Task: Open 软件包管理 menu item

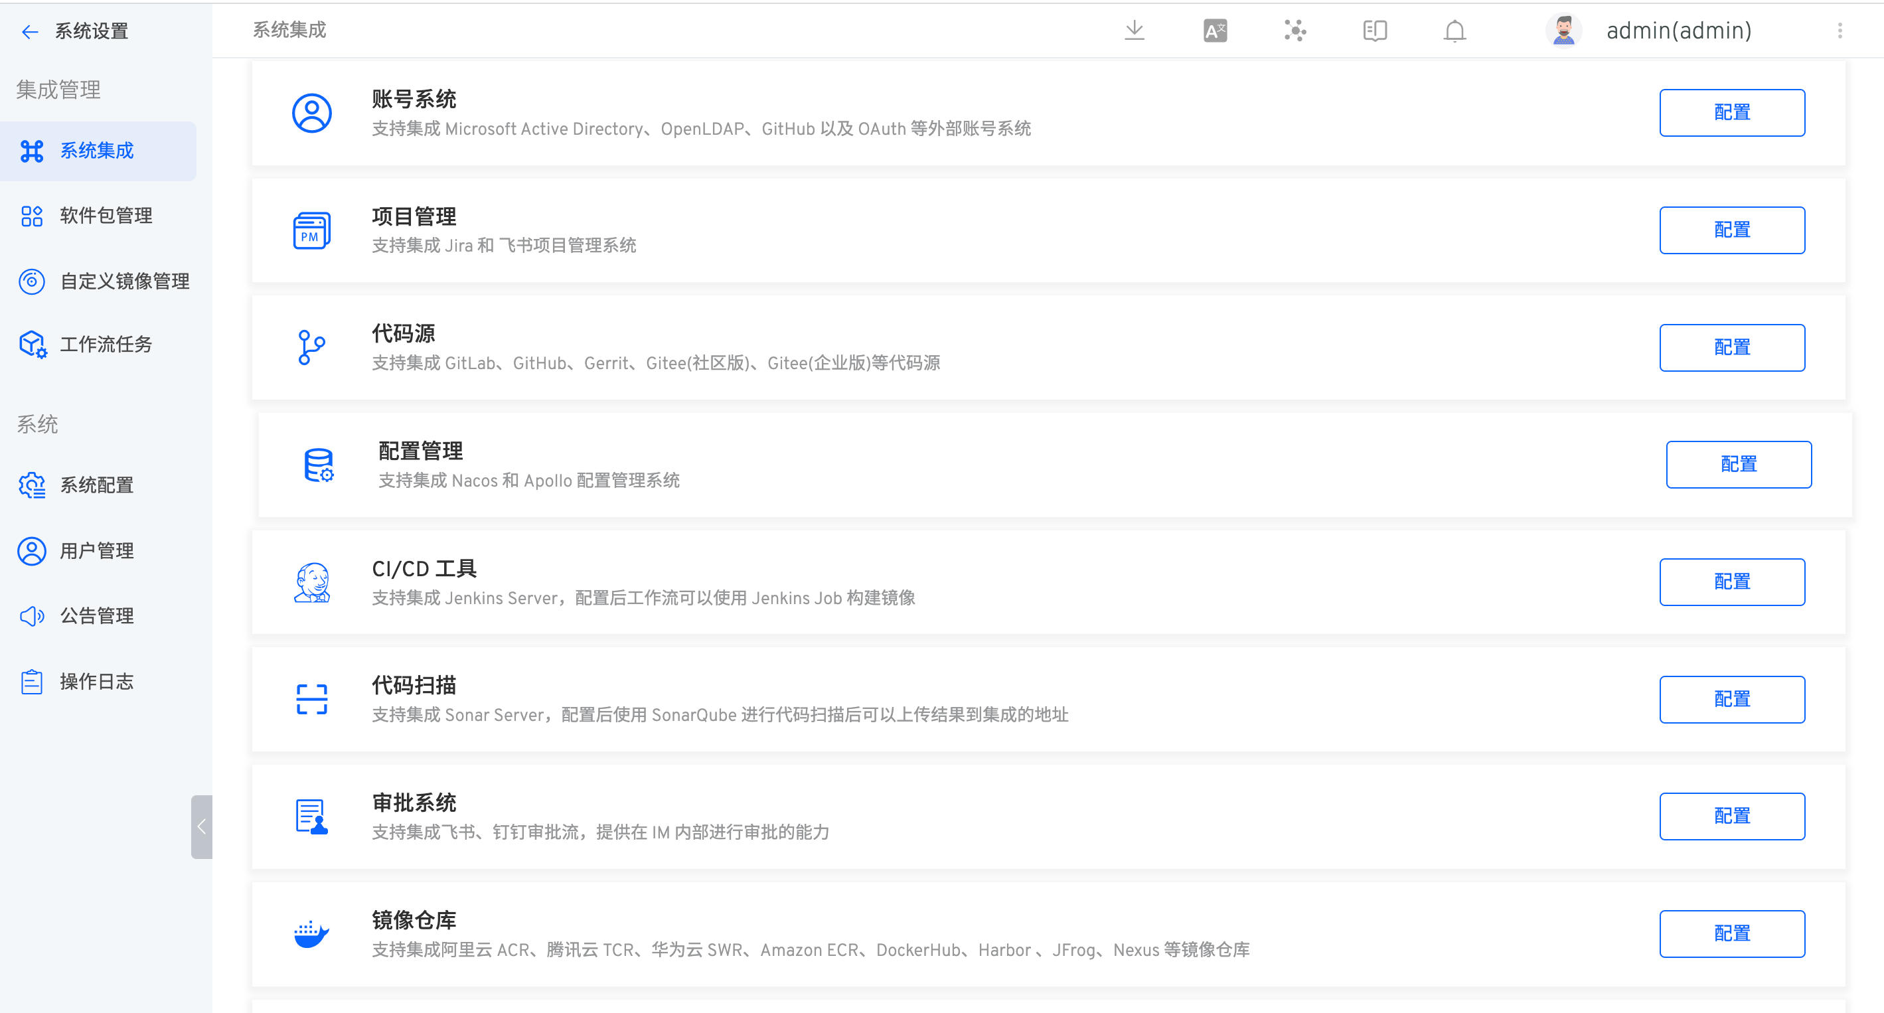Action: click(98, 216)
